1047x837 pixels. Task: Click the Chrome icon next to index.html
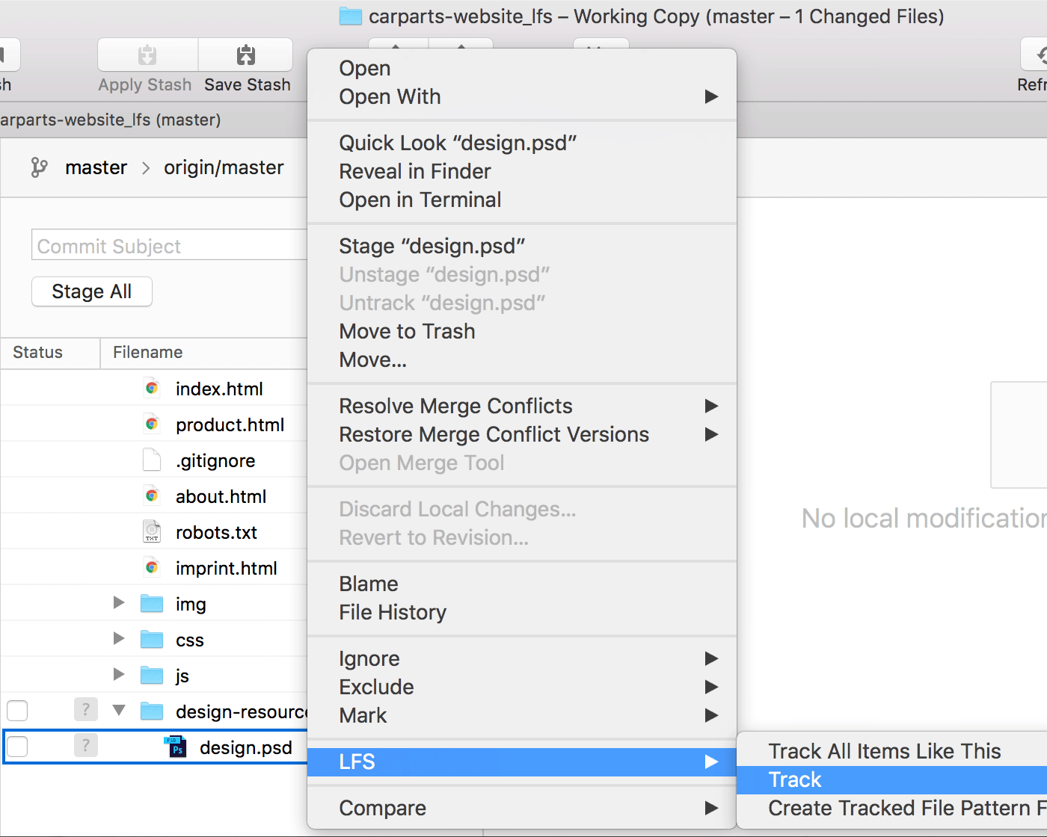tap(152, 388)
